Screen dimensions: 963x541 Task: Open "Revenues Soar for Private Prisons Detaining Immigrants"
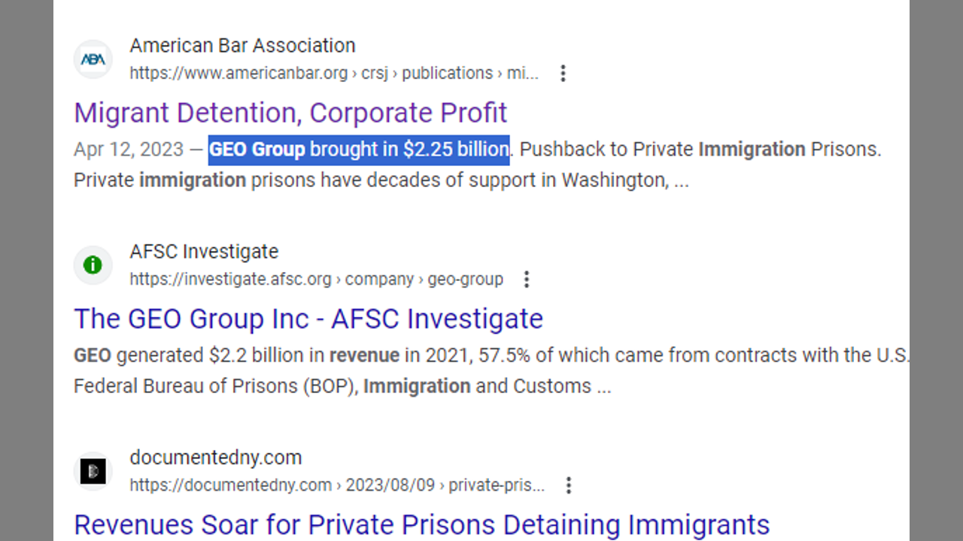421,524
